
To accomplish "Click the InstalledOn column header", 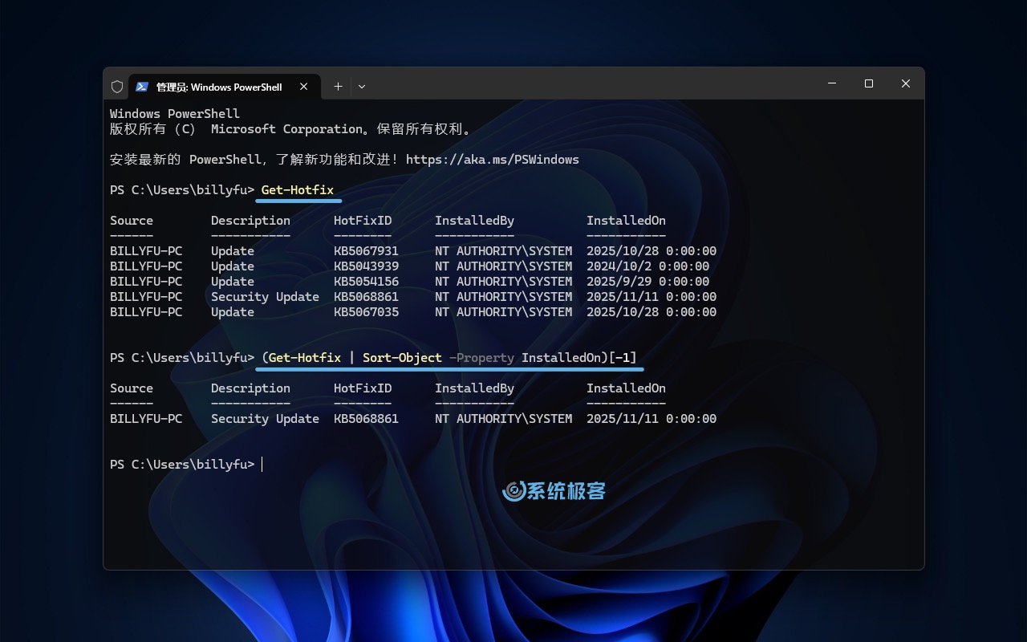I will point(626,388).
